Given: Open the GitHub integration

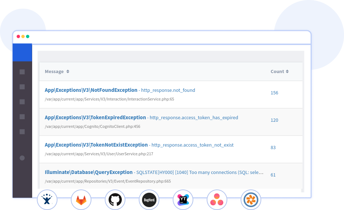Looking at the screenshot, I should coord(115,200).
